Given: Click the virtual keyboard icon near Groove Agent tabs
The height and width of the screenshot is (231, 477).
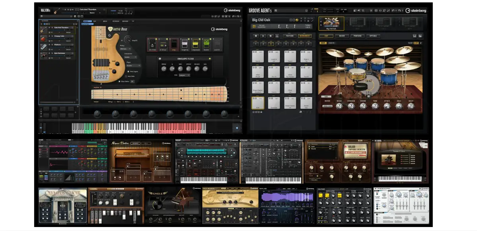Looking at the screenshot, I should (x=415, y=36).
